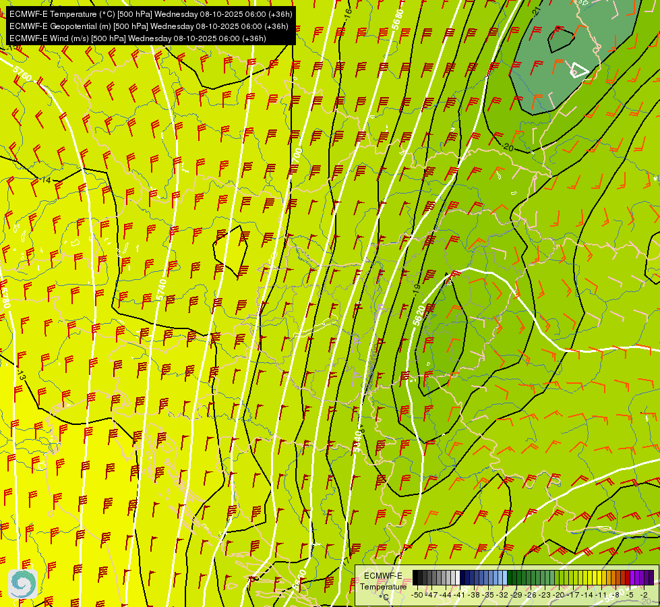Click the dark purple swatch above -2
Screen dimensions: 660x607
pos(651,577)
